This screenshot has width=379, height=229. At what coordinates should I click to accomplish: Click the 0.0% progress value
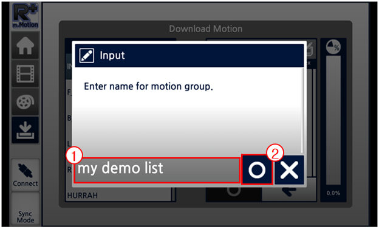[x=333, y=193]
